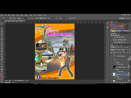The image size is (131, 98).
Task: Toggle Effects visibility under Rounded Rectangle 1
Action: pos(115,70)
